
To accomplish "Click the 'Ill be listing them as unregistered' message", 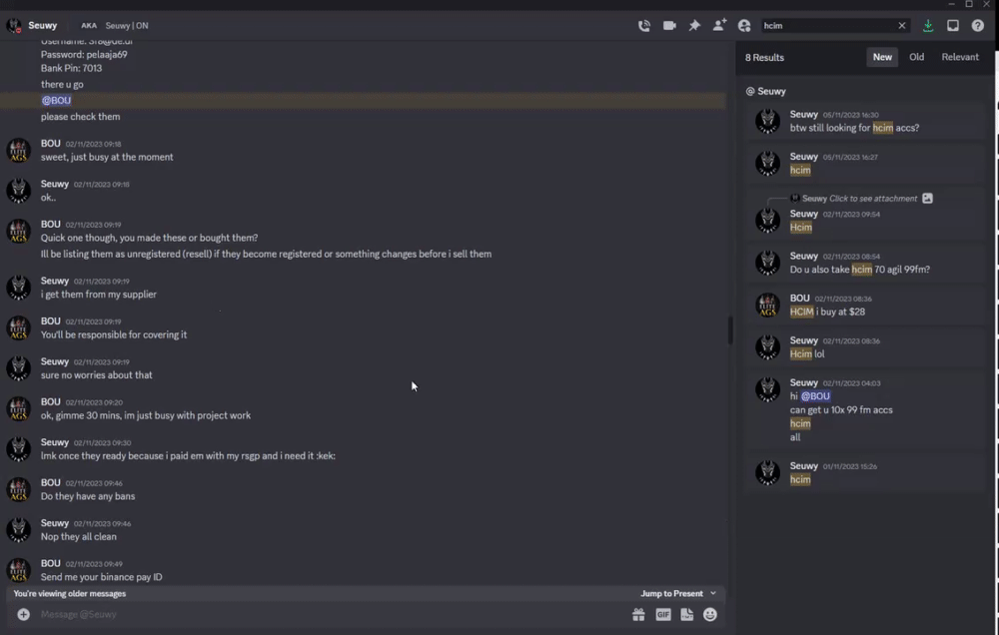I will pyautogui.click(x=266, y=254).
